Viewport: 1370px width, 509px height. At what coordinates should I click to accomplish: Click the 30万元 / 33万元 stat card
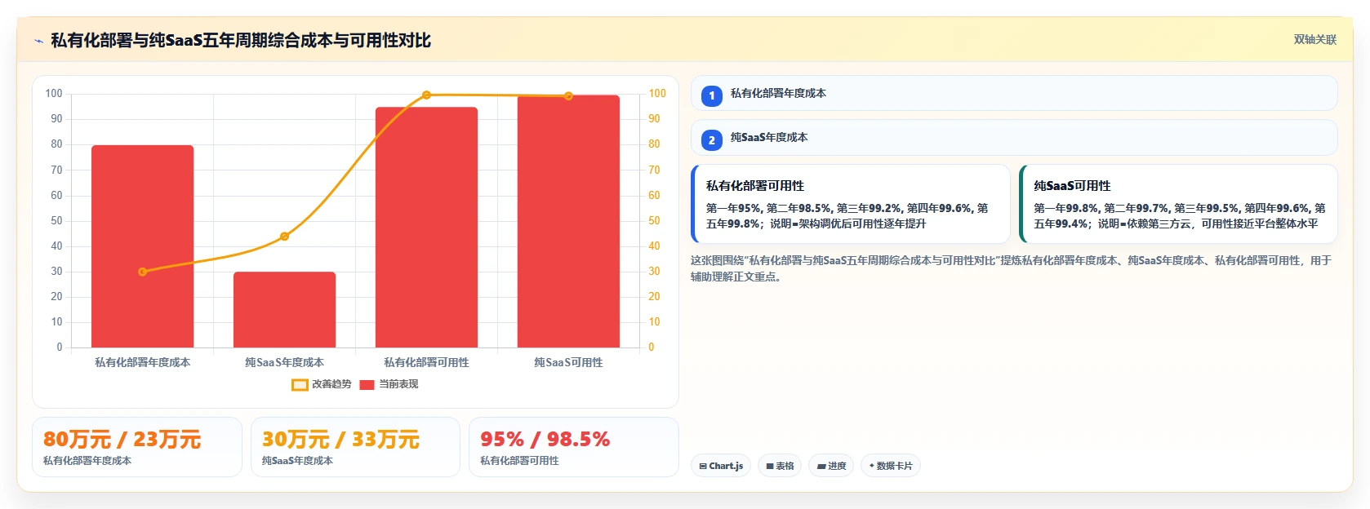(x=355, y=447)
